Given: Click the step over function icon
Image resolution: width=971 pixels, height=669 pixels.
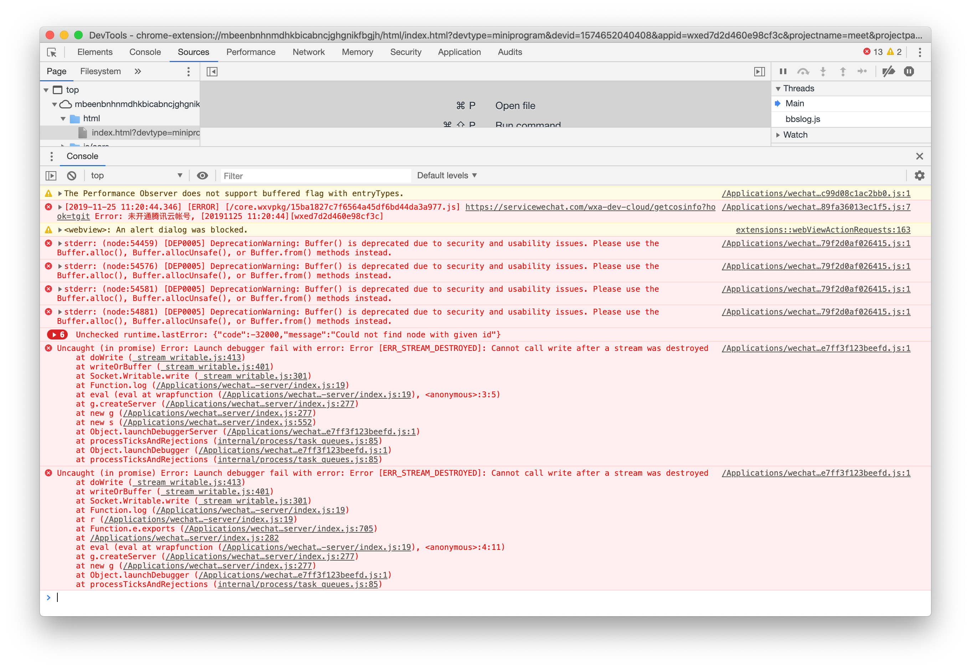Looking at the screenshot, I should coord(803,72).
